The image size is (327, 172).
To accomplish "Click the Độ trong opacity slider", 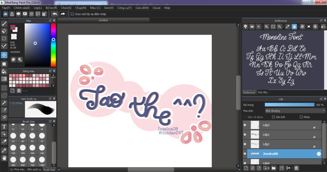I will pyautogui.click(x=289, y=105).
